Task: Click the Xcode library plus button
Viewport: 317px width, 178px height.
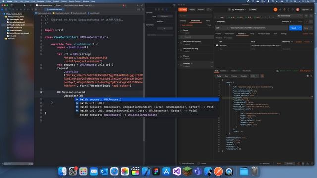Action: coord(138,5)
